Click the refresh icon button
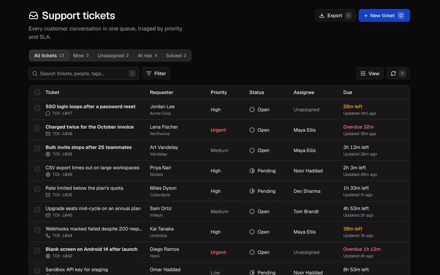This screenshot has width=440, height=275. [x=398, y=74]
